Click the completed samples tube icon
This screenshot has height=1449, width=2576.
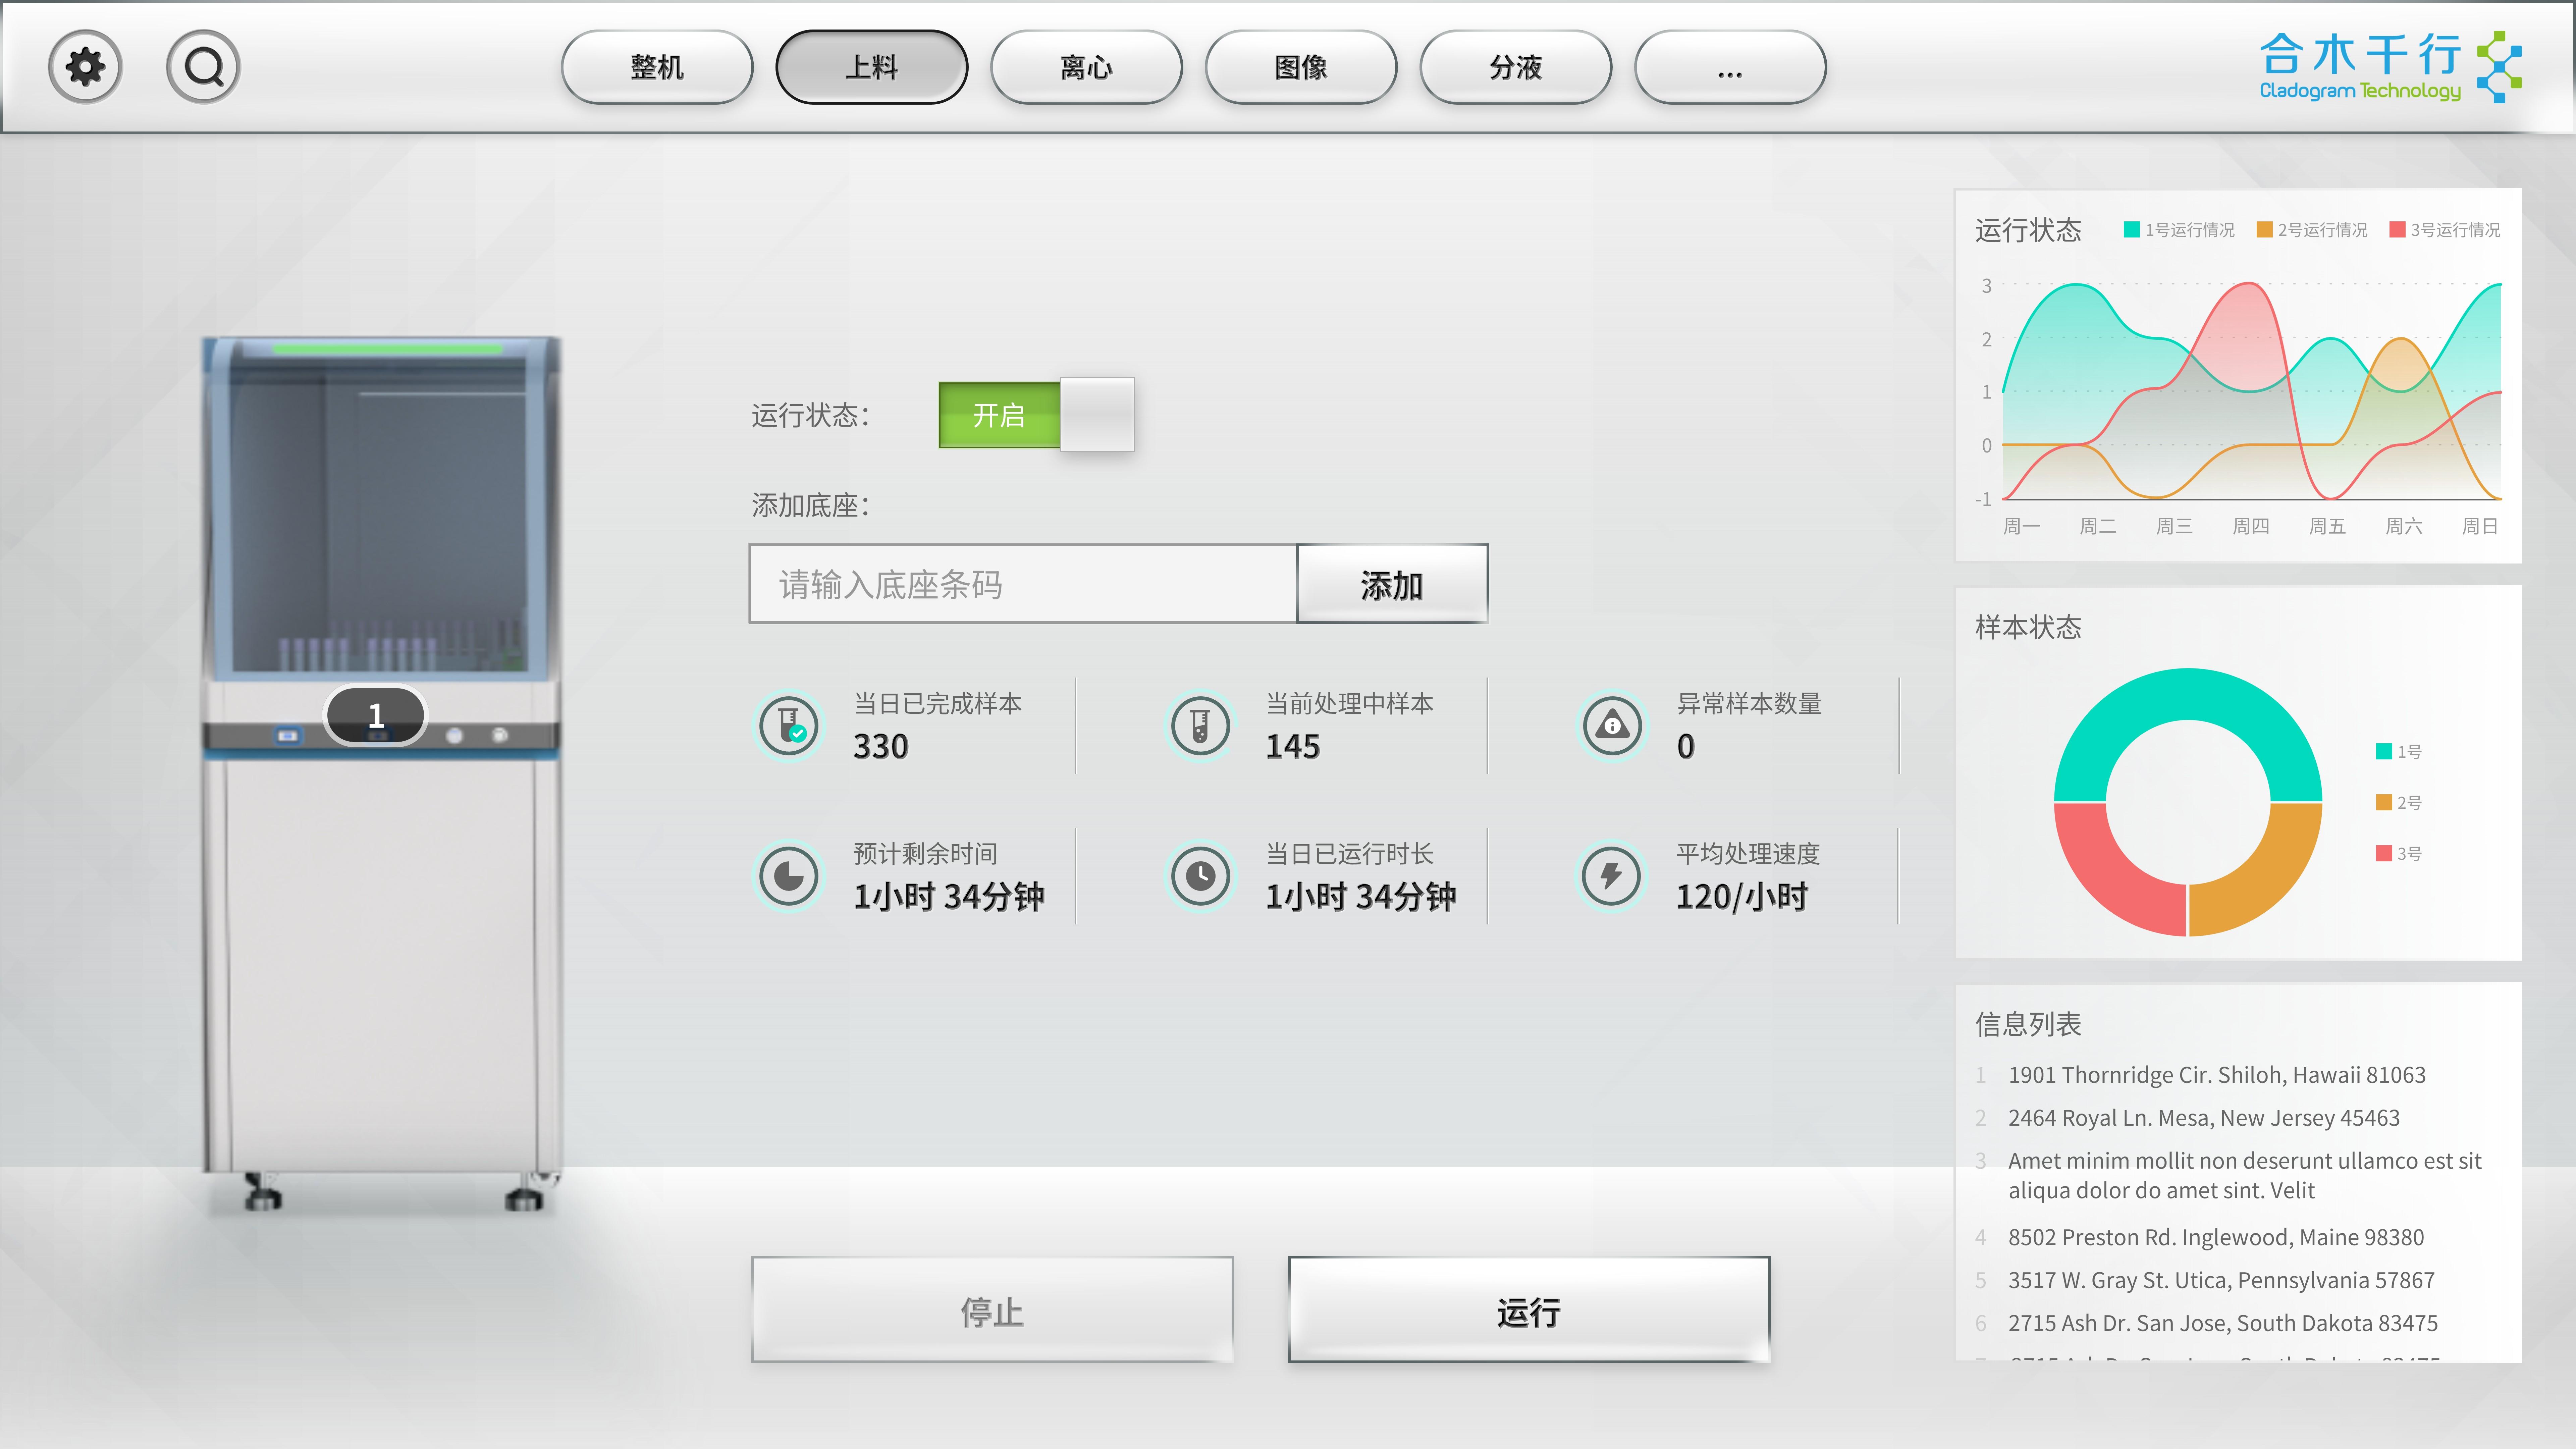pos(789,726)
